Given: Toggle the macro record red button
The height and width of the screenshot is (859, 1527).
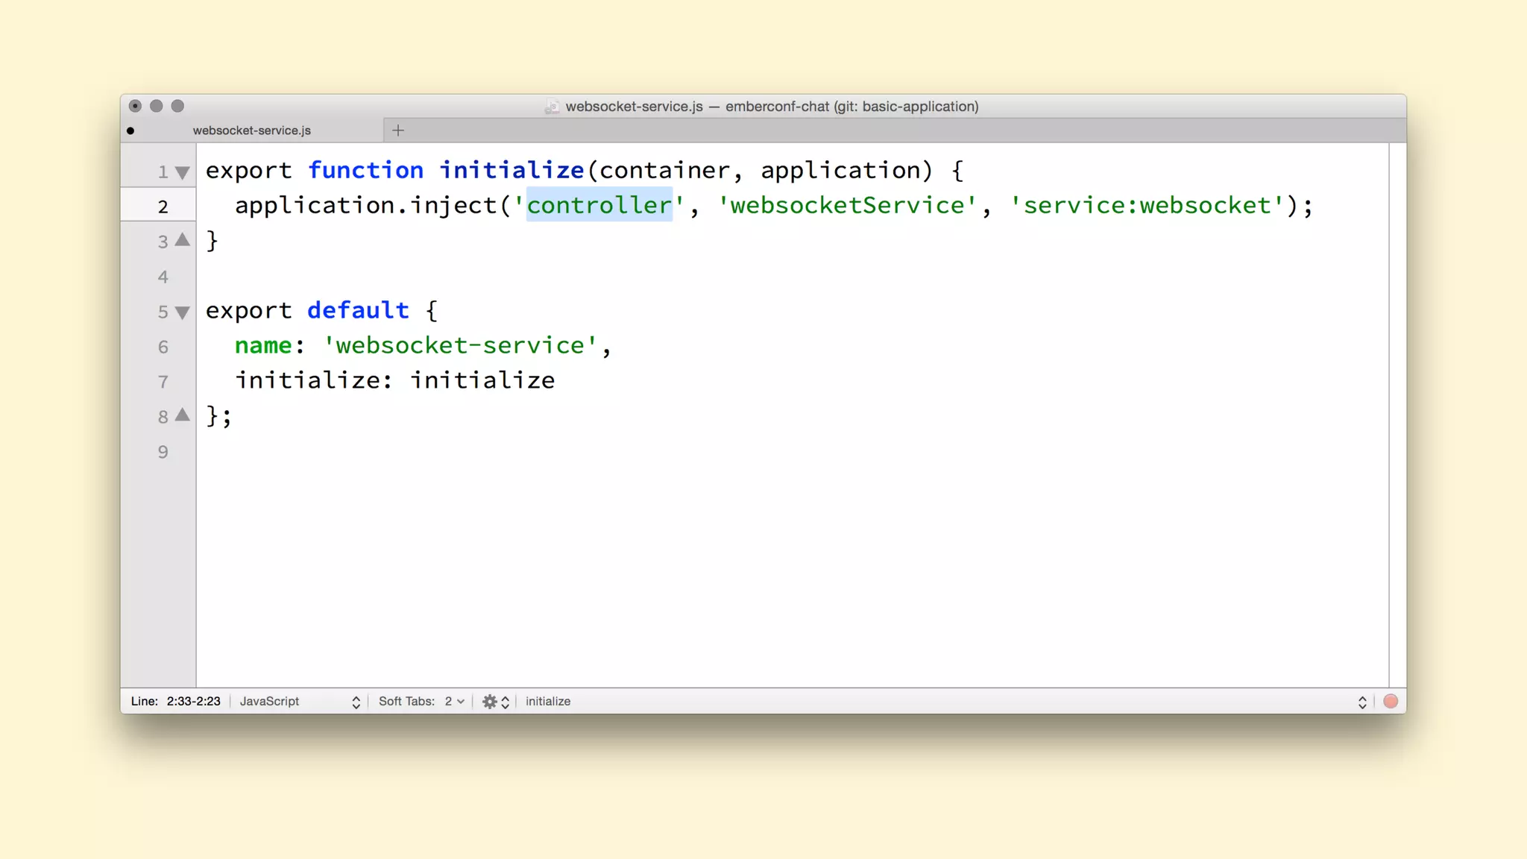Looking at the screenshot, I should point(1391,701).
